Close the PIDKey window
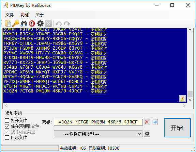The height and width of the screenshot is (152, 196). click(x=187, y=5)
